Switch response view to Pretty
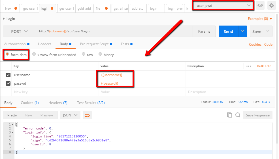 [12, 115]
